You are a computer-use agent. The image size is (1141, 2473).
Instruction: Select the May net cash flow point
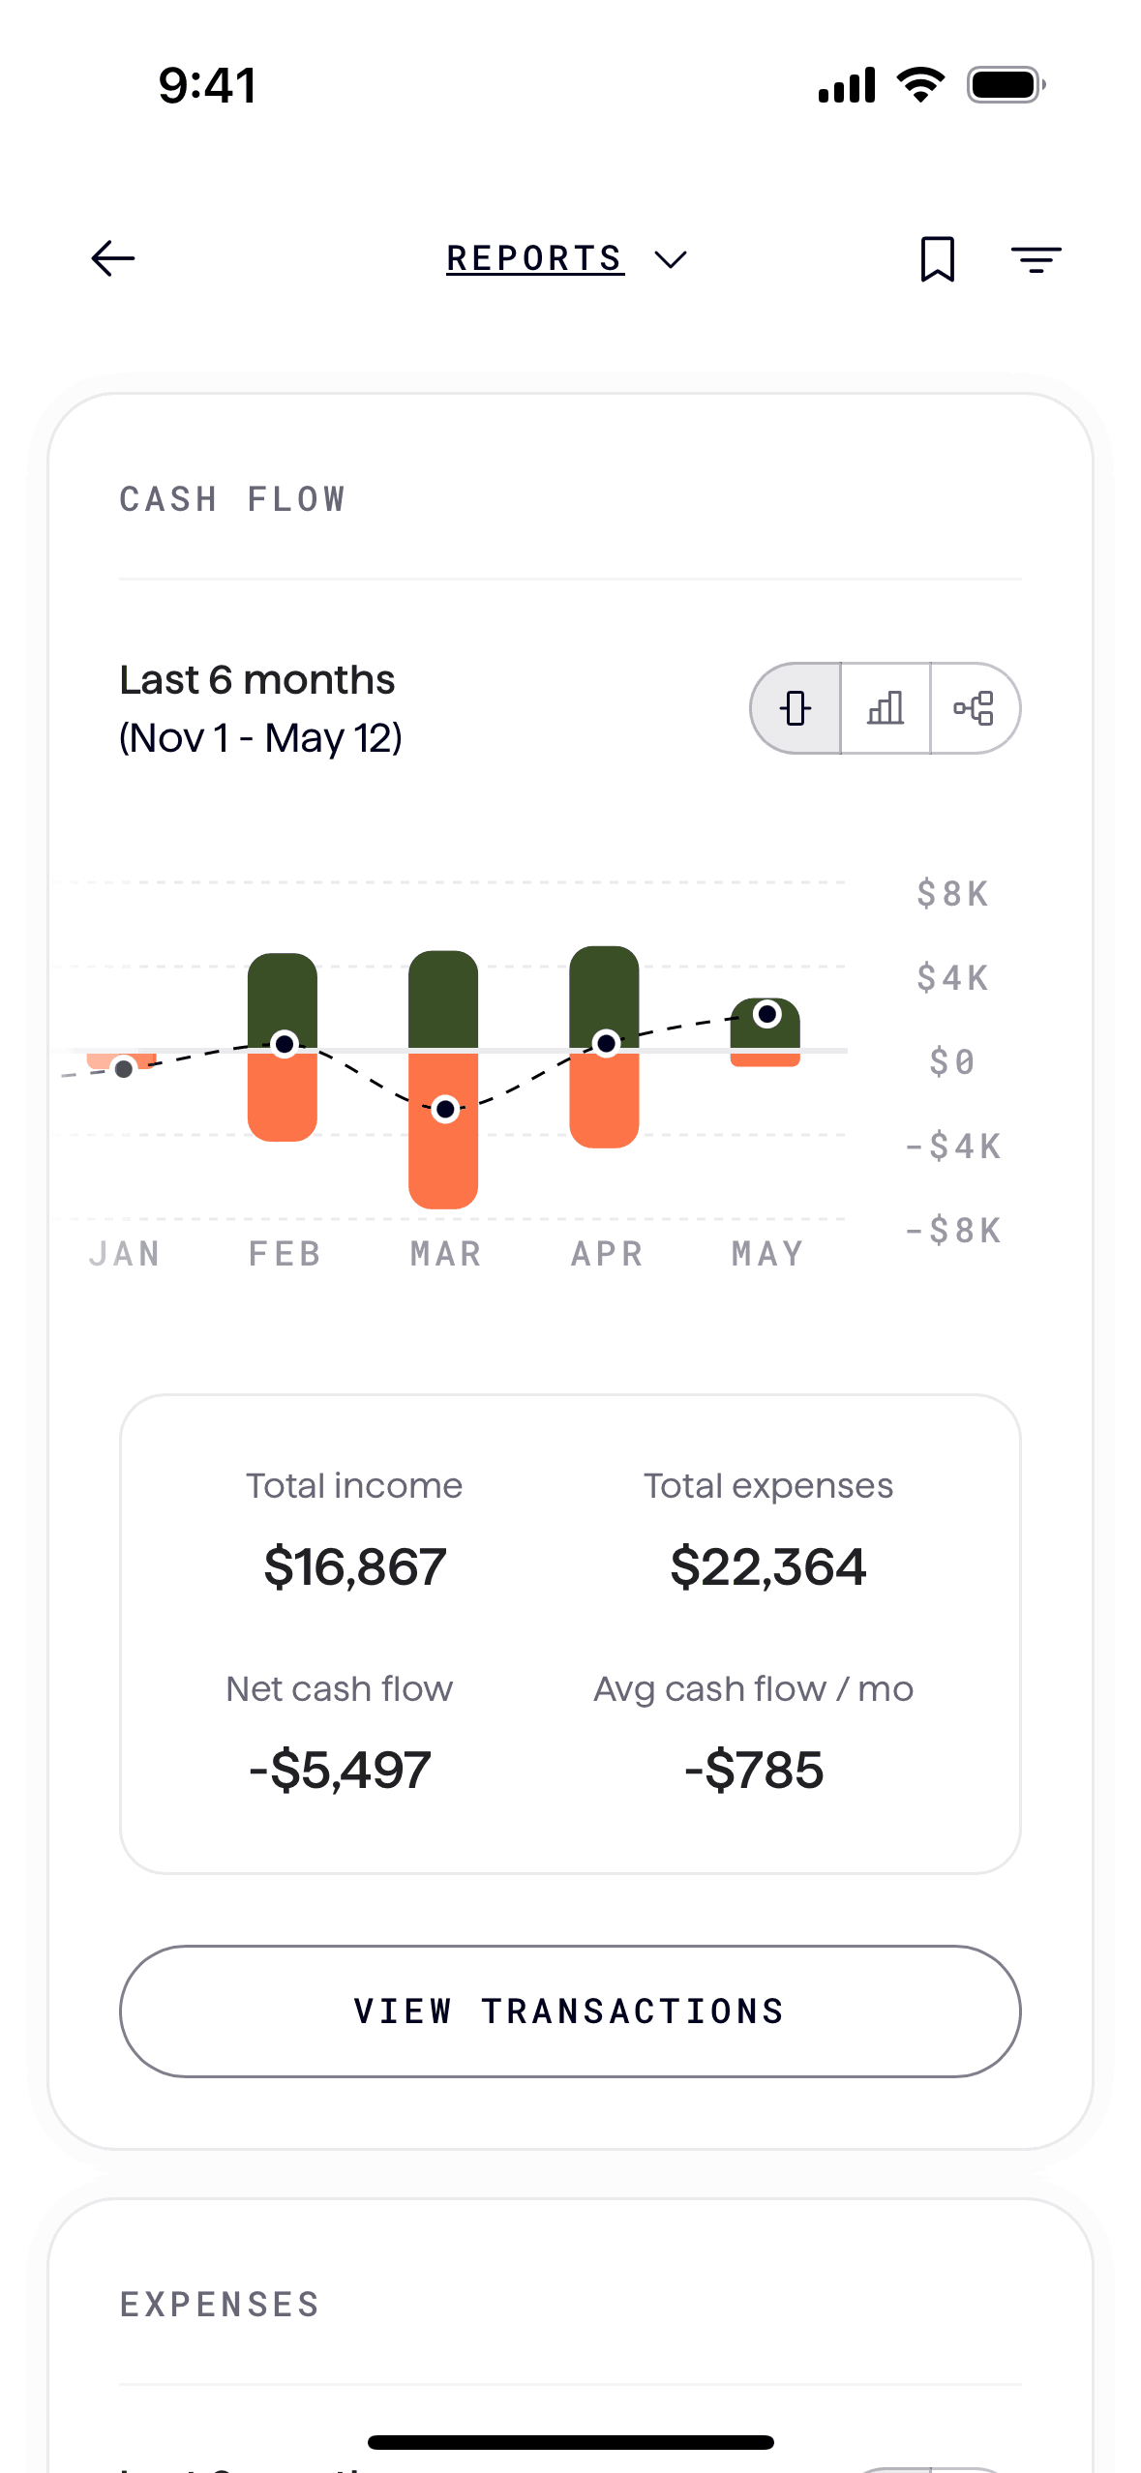pos(767,1014)
